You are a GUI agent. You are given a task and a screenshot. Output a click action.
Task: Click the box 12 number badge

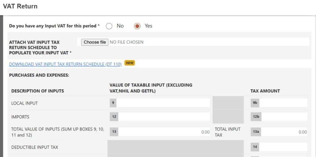point(114,117)
